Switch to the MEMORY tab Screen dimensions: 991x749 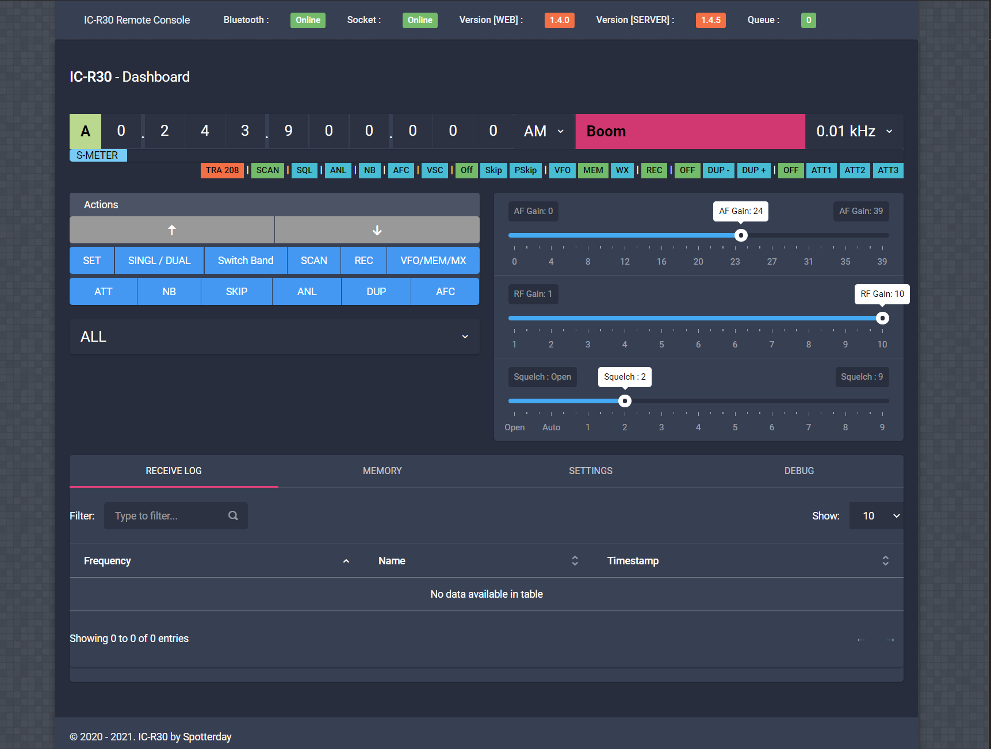[x=382, y=471]
